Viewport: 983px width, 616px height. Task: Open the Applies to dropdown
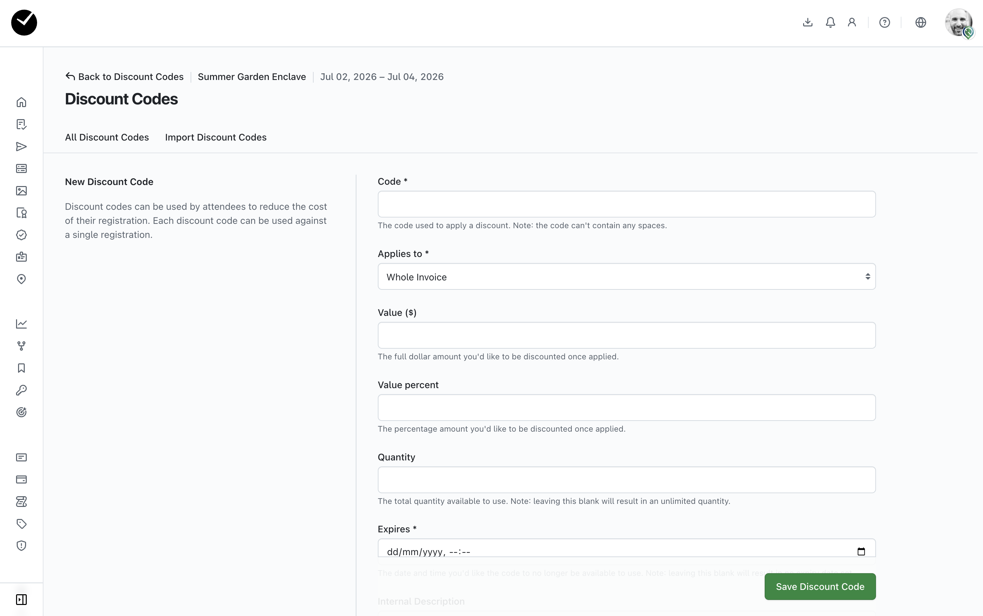click(627, 277)
